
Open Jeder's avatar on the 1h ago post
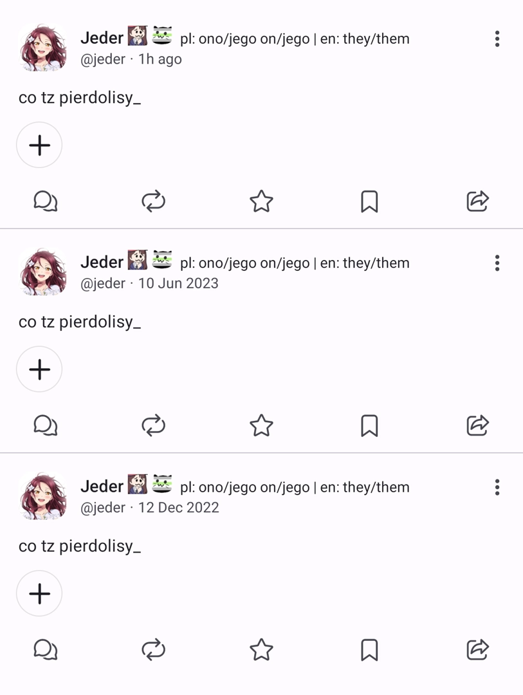pos(43,48)
